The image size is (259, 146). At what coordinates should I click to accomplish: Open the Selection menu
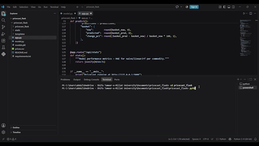click(x=24, y=7)
